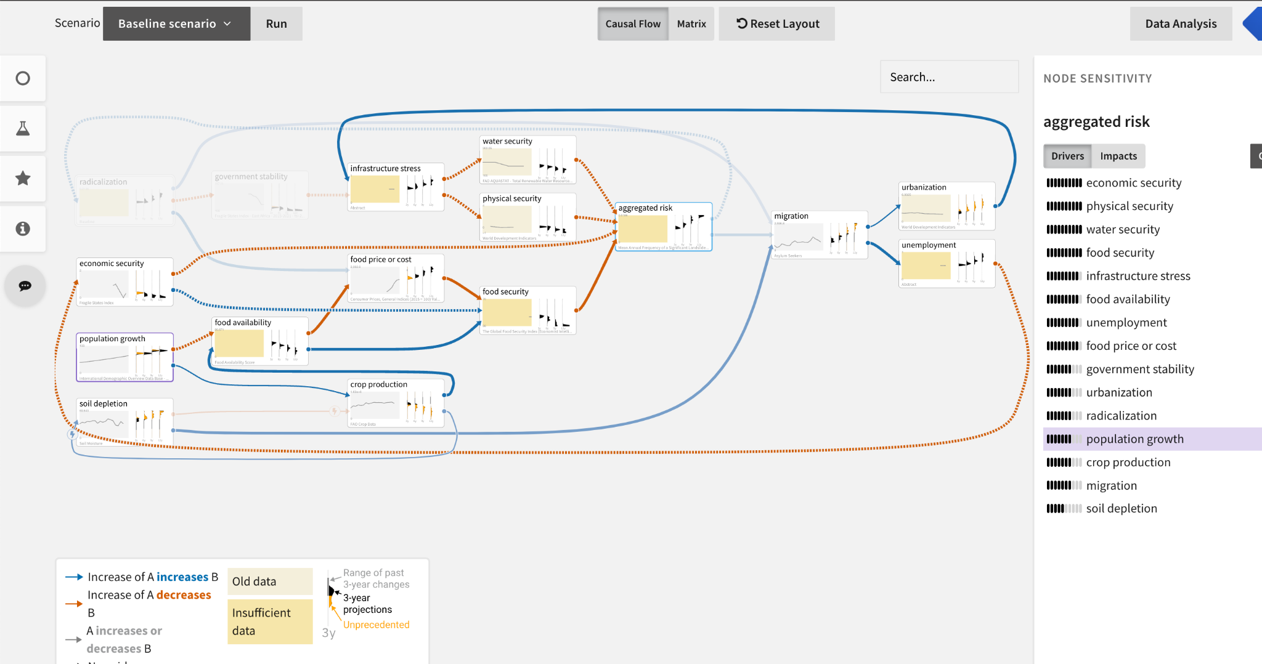Click the star favorites icon in the sidebar
Screen dimensions: 1262x664
click(23, 178)
